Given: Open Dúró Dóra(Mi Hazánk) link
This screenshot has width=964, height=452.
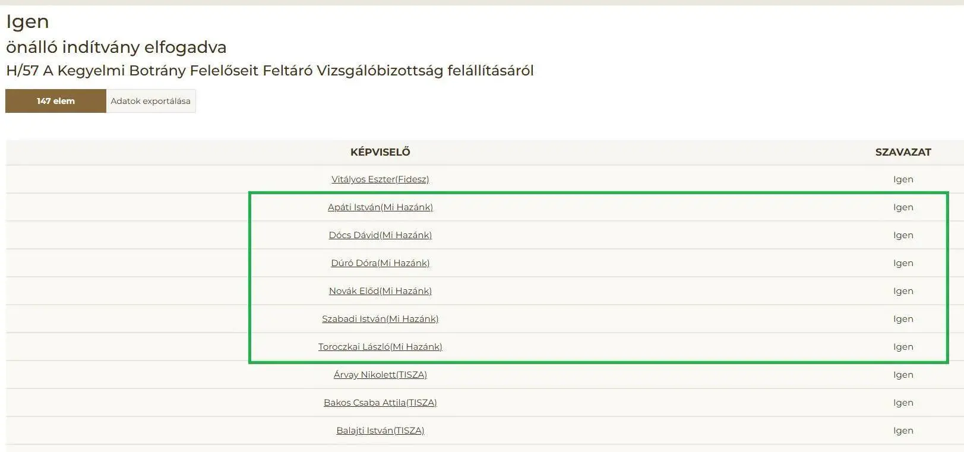Looking at the screenshot, I should [x=380, y=263].
